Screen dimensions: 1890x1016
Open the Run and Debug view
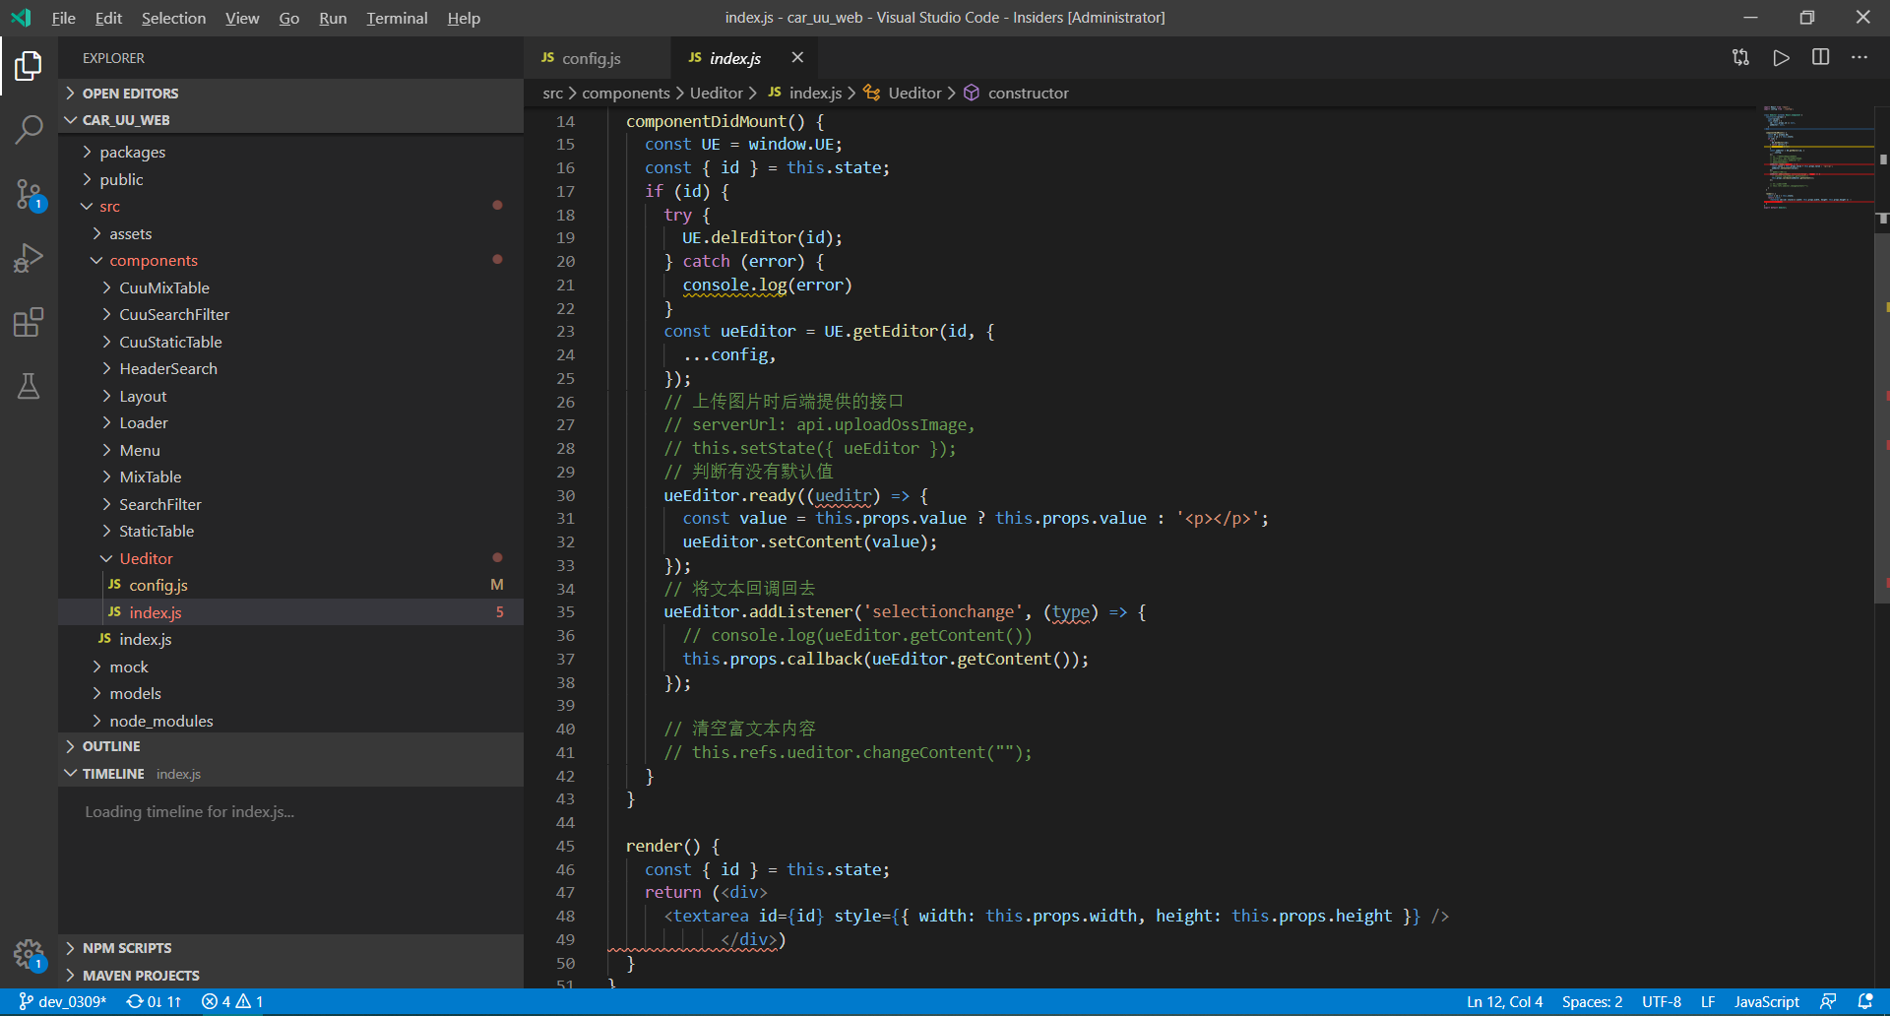(x=29, y=258)
